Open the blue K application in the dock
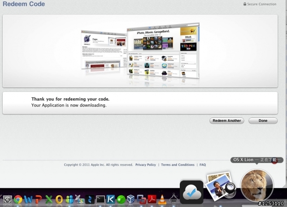Image resolution: width=287 pixels, height=207 pixels. point(111,199)
